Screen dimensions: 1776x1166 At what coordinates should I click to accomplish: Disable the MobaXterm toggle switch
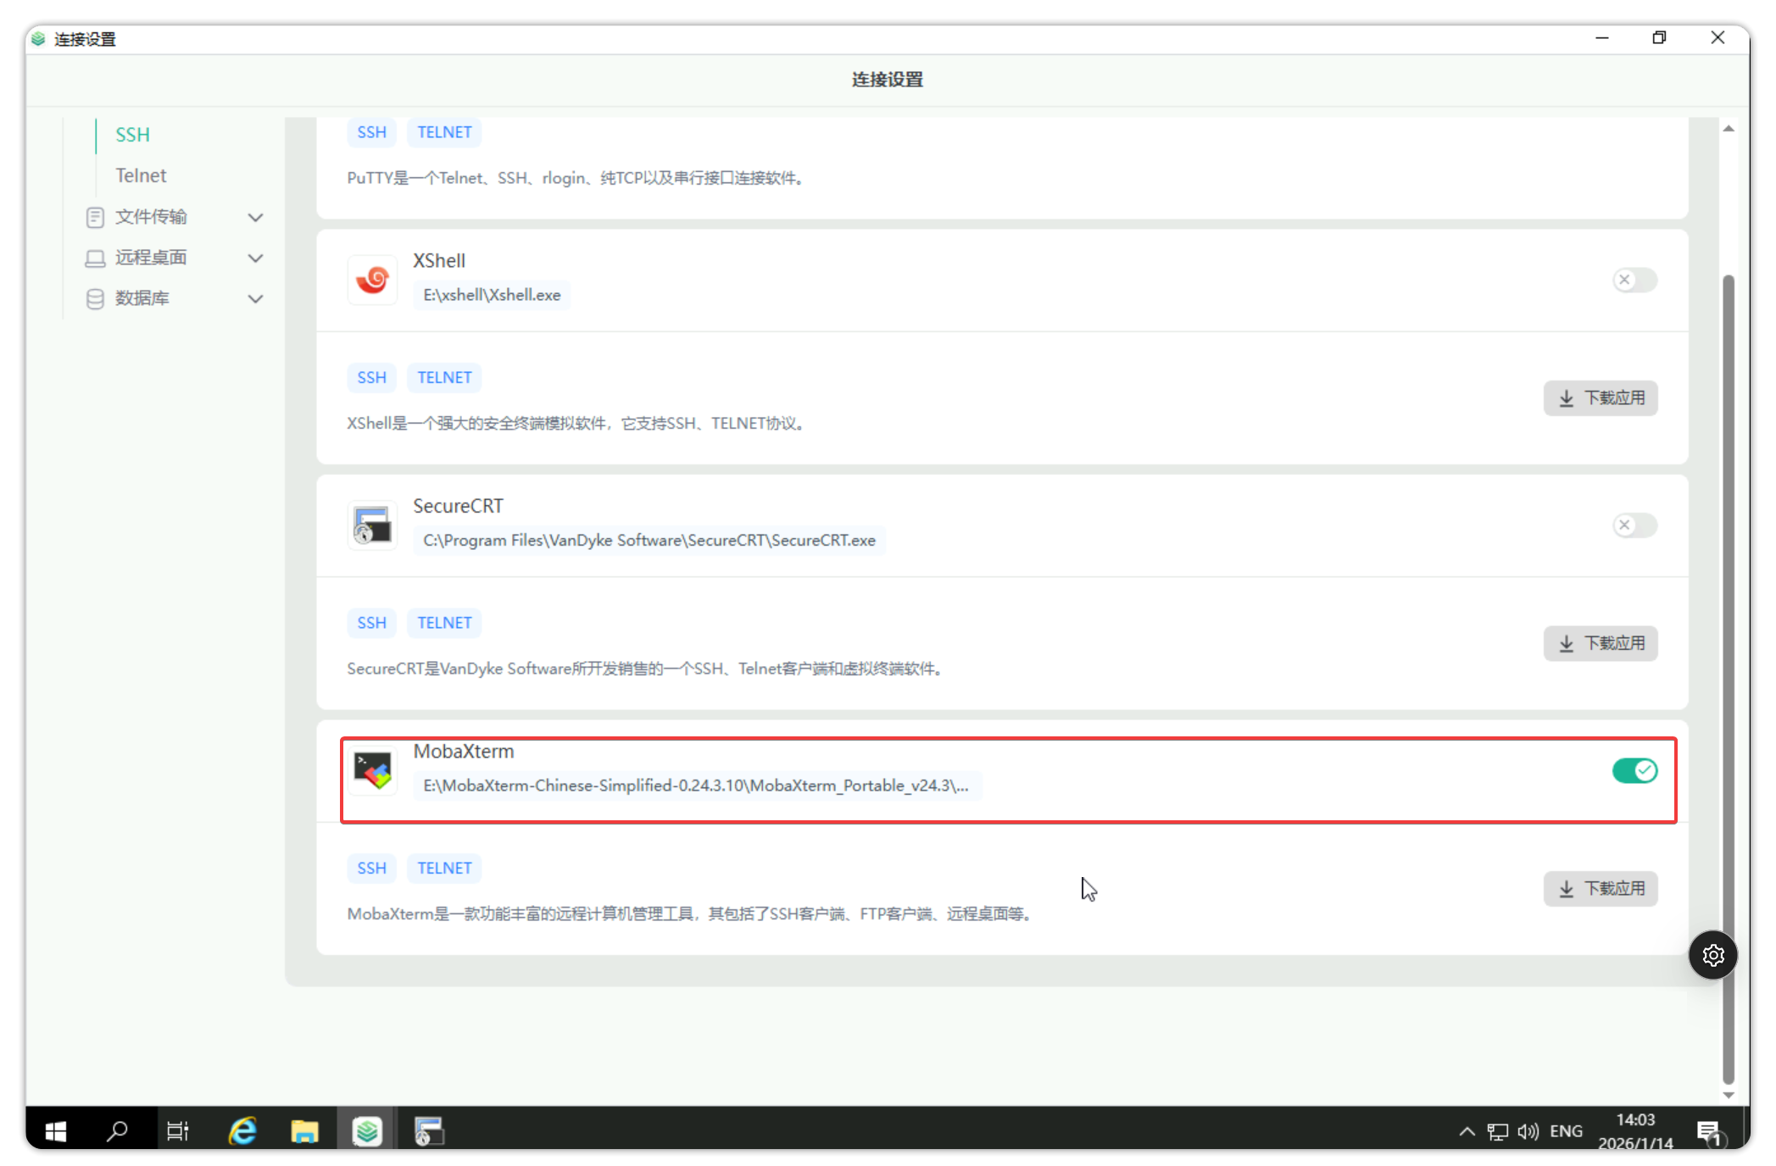pyautogui.click(x=1634, y=770)
